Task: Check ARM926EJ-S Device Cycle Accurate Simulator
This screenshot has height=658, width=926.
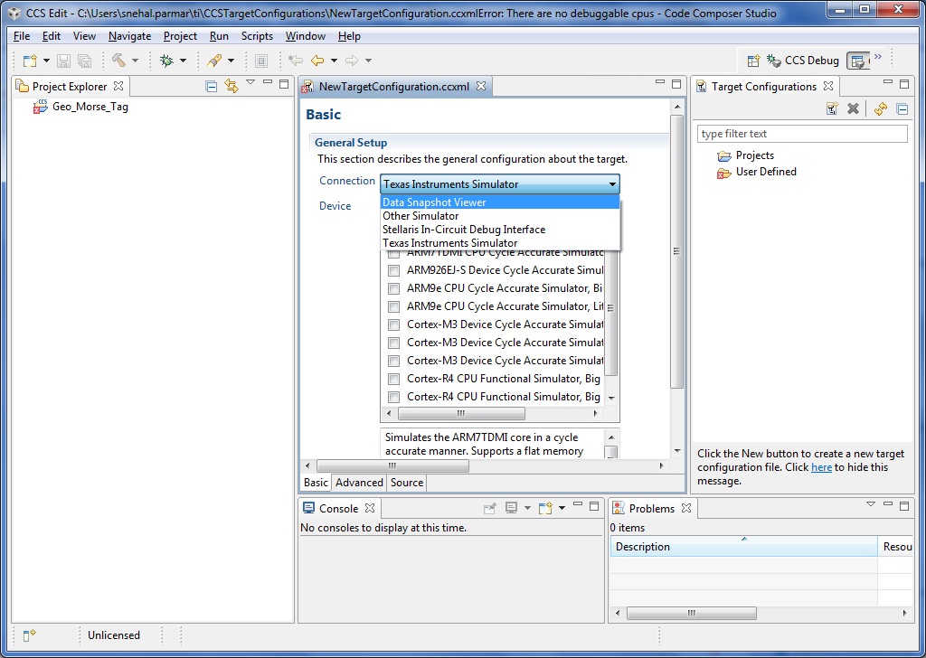Action: click(393, 270)
